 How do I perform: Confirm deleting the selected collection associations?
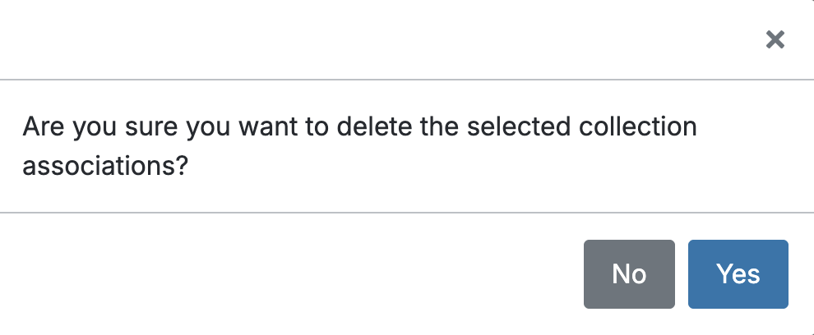pos(738,274)
